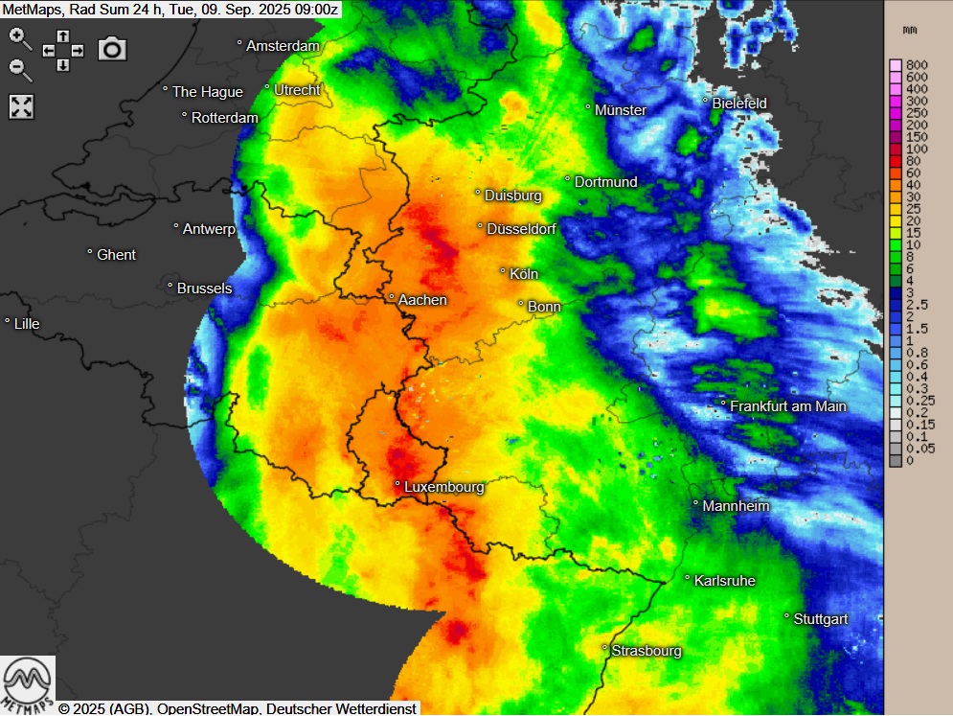Viewport: 953px width, 716px height.
Task: Pan the map up with arrow button
Action: (x=62, y=36)
